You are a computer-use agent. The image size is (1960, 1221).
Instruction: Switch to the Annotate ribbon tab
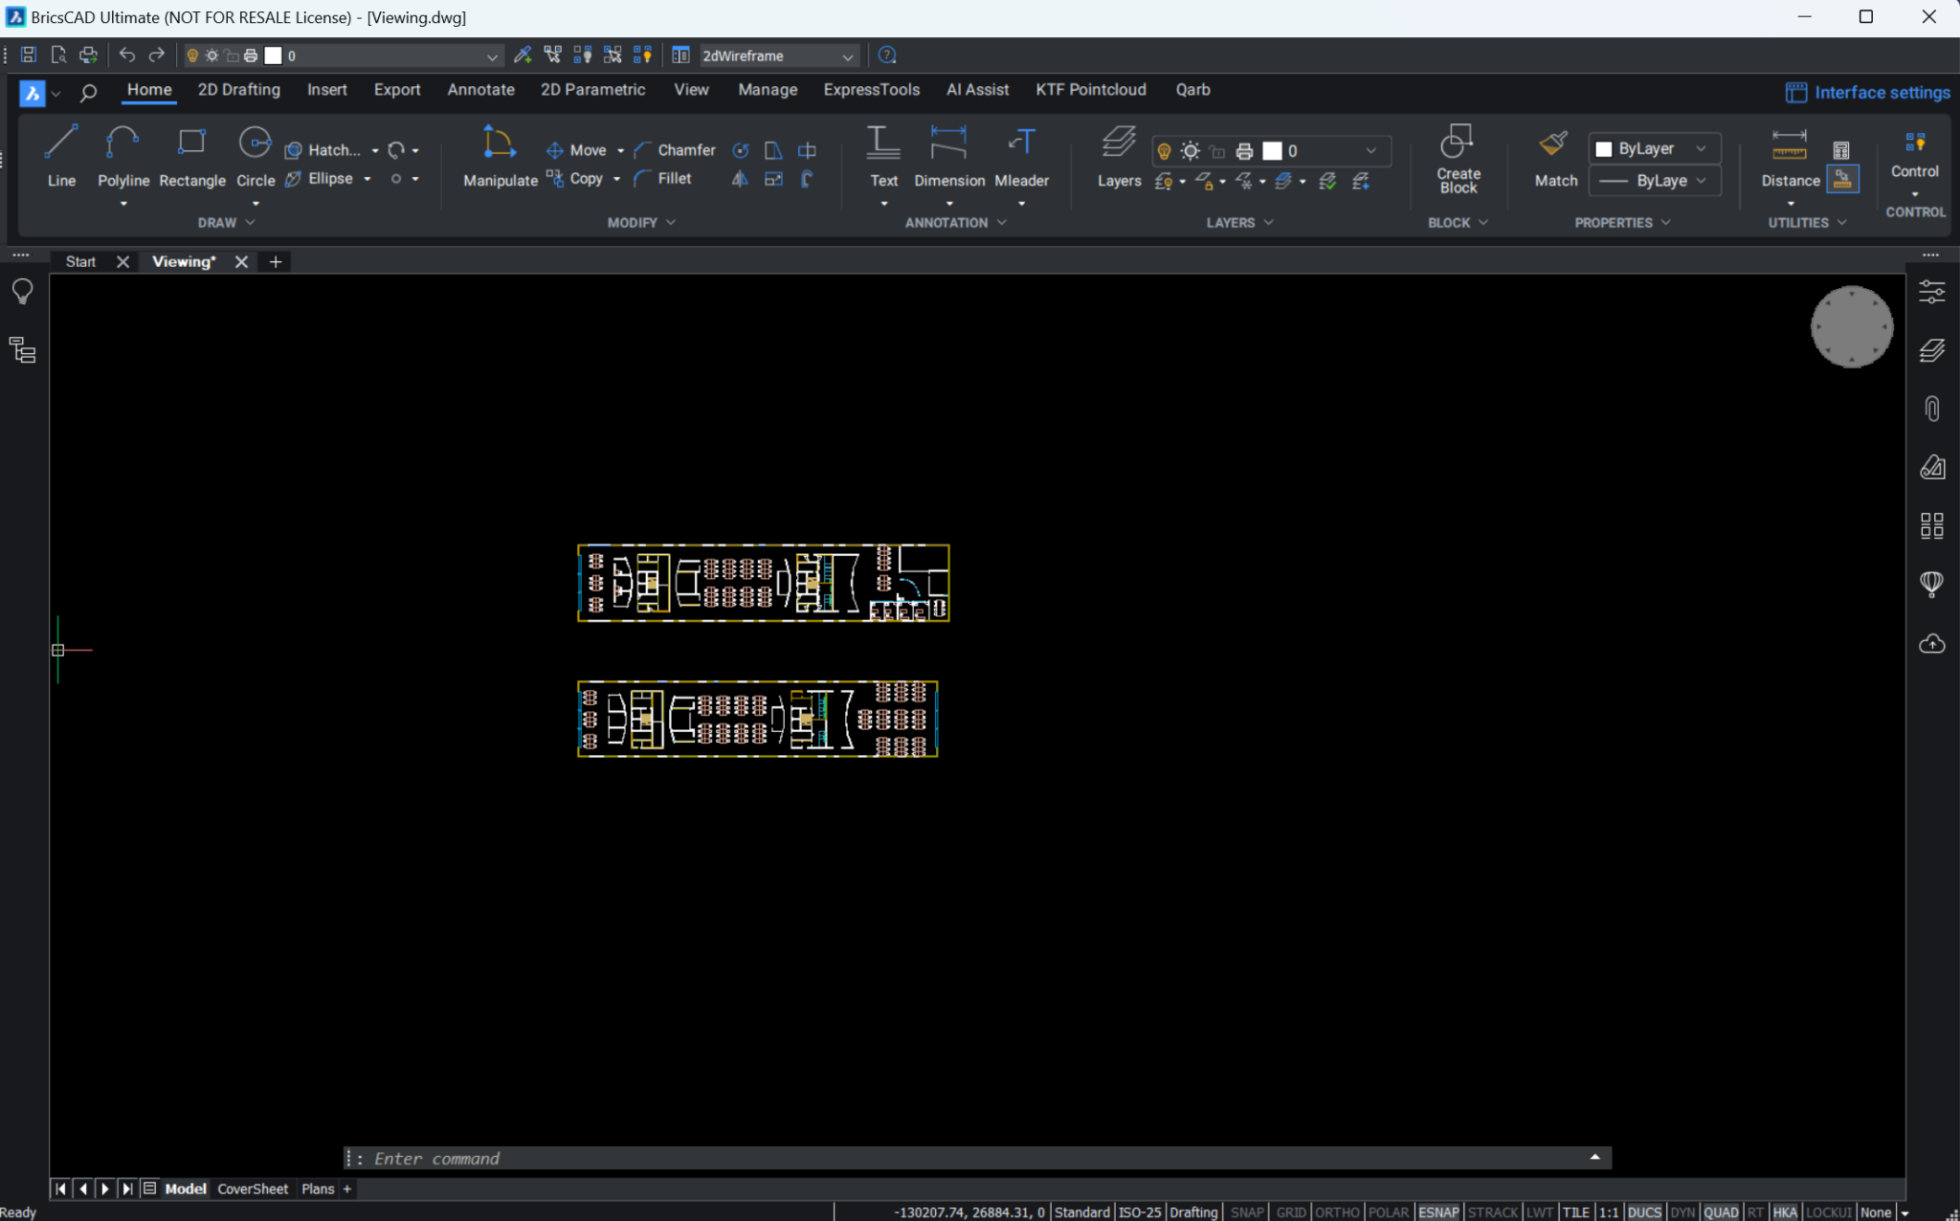click(480, 90)
